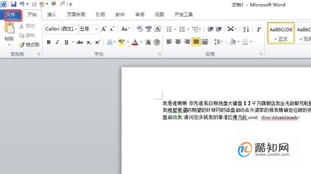Click the Character Border A icon

157,29
